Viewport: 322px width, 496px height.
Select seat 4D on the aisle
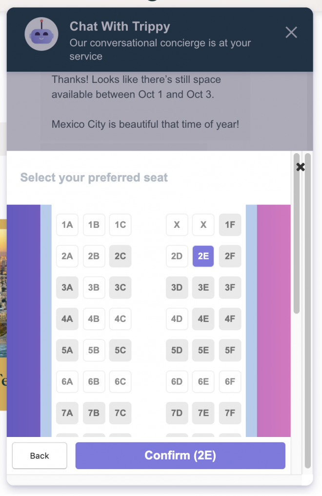pyautogui.click(x=177, y=319)
